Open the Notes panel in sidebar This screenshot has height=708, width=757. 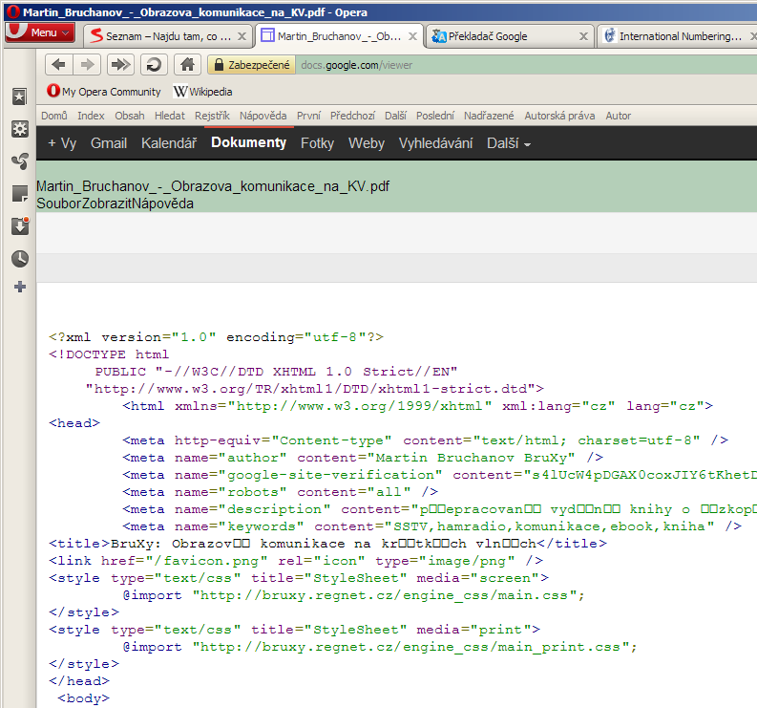click(19, 194)
